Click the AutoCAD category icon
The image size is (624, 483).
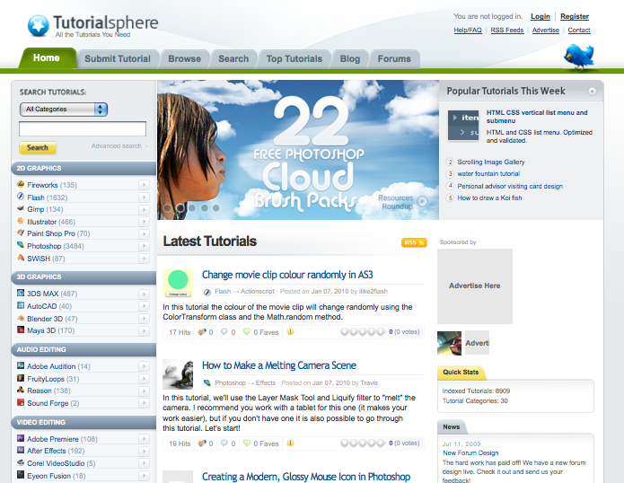pyautogui.click(x=21, y=305)
